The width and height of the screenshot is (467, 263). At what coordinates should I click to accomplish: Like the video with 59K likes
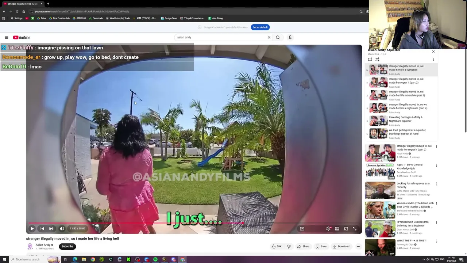[276, 247]
